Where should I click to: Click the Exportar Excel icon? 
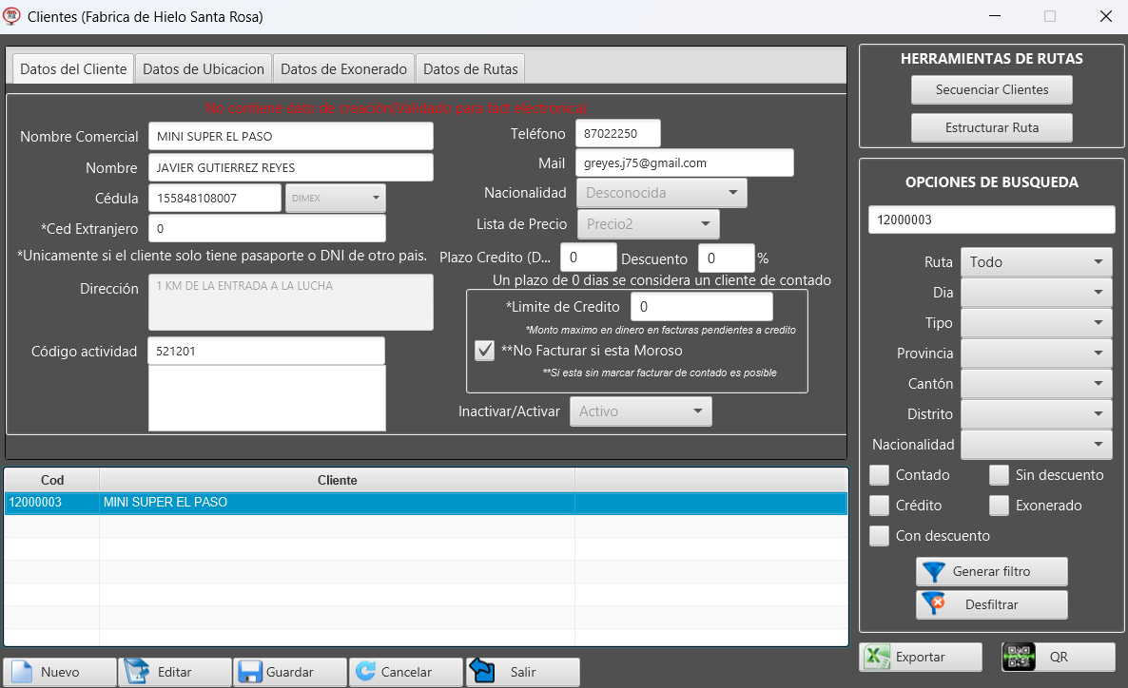coord(878,657)
